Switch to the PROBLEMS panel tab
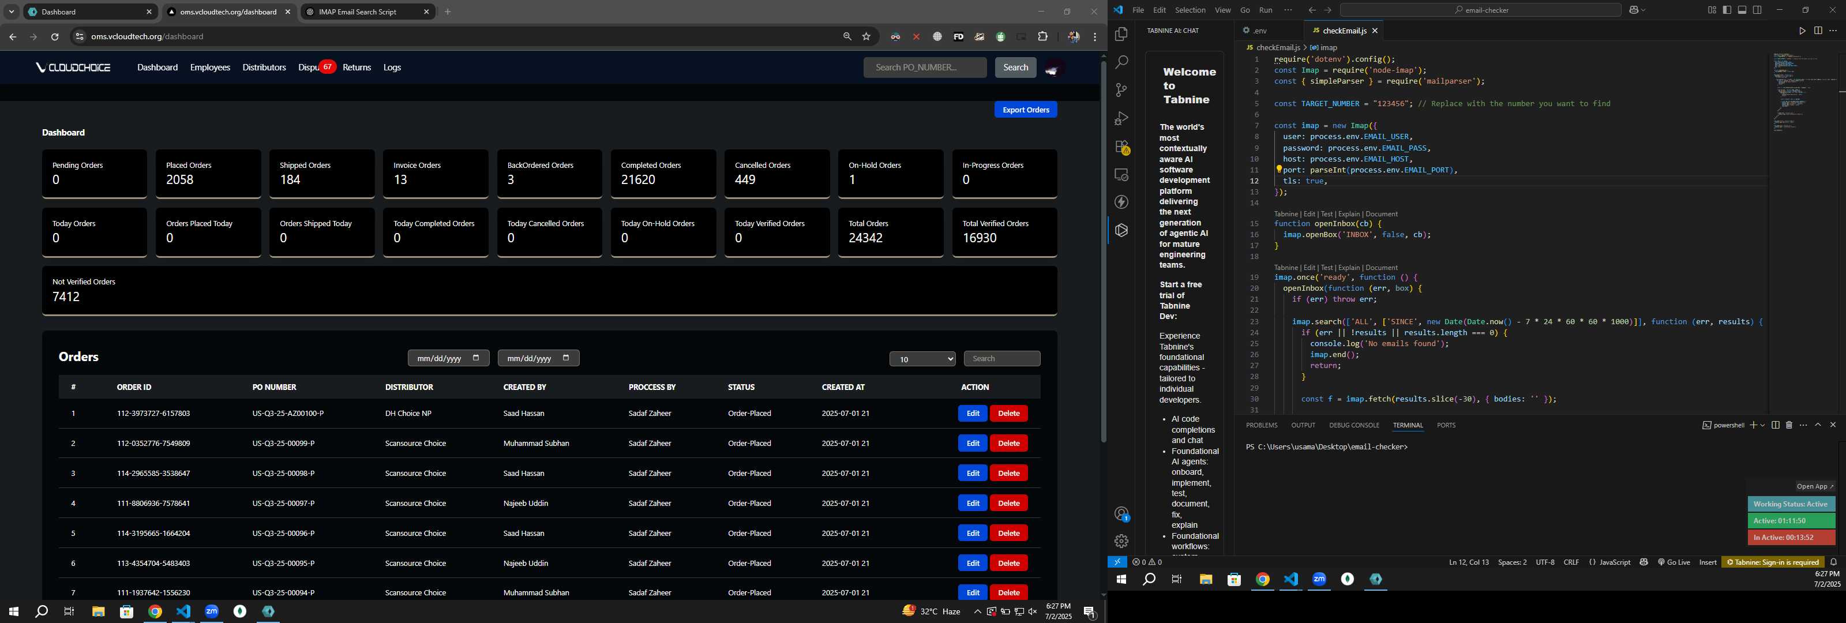 [x=1261, y=425]
